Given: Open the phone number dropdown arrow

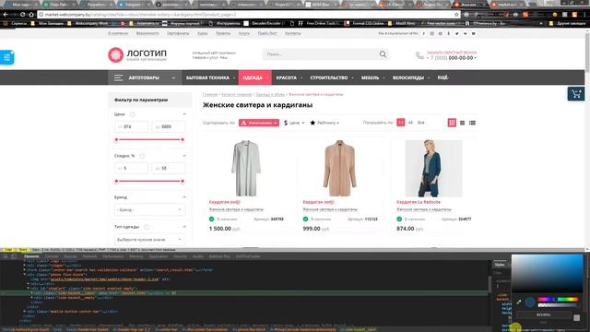Looking at the screenshot, I should (x=476, y=58).
